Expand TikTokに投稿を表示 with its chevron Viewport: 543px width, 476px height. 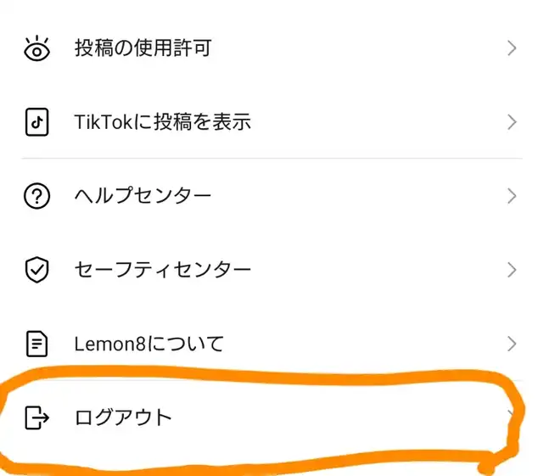point(512,122)
